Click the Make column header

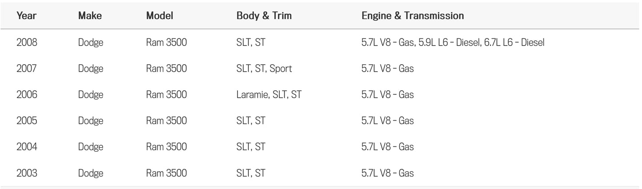90,16
